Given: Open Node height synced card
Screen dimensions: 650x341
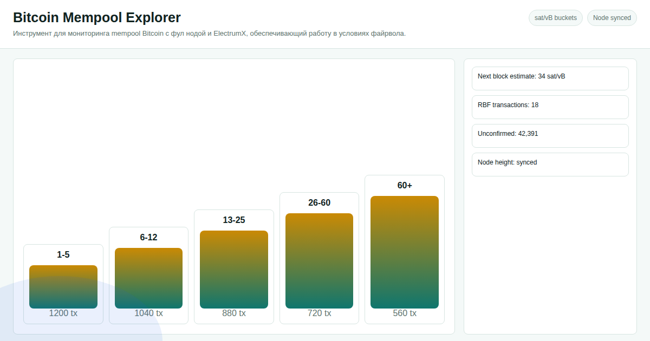Looking at the screenshot, I should [550, 165].
